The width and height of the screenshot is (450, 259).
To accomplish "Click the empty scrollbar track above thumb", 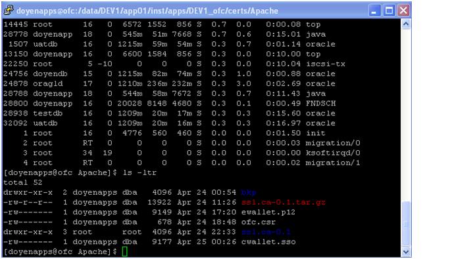I will click(405, 115).
